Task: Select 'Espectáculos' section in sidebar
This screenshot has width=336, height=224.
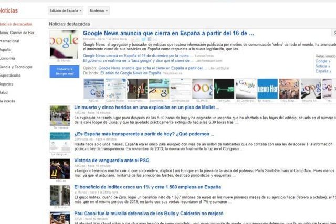Action: pyautogui.click(x=10, y=76)
